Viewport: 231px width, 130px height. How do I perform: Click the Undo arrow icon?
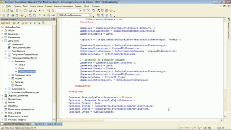pos(39,10)
